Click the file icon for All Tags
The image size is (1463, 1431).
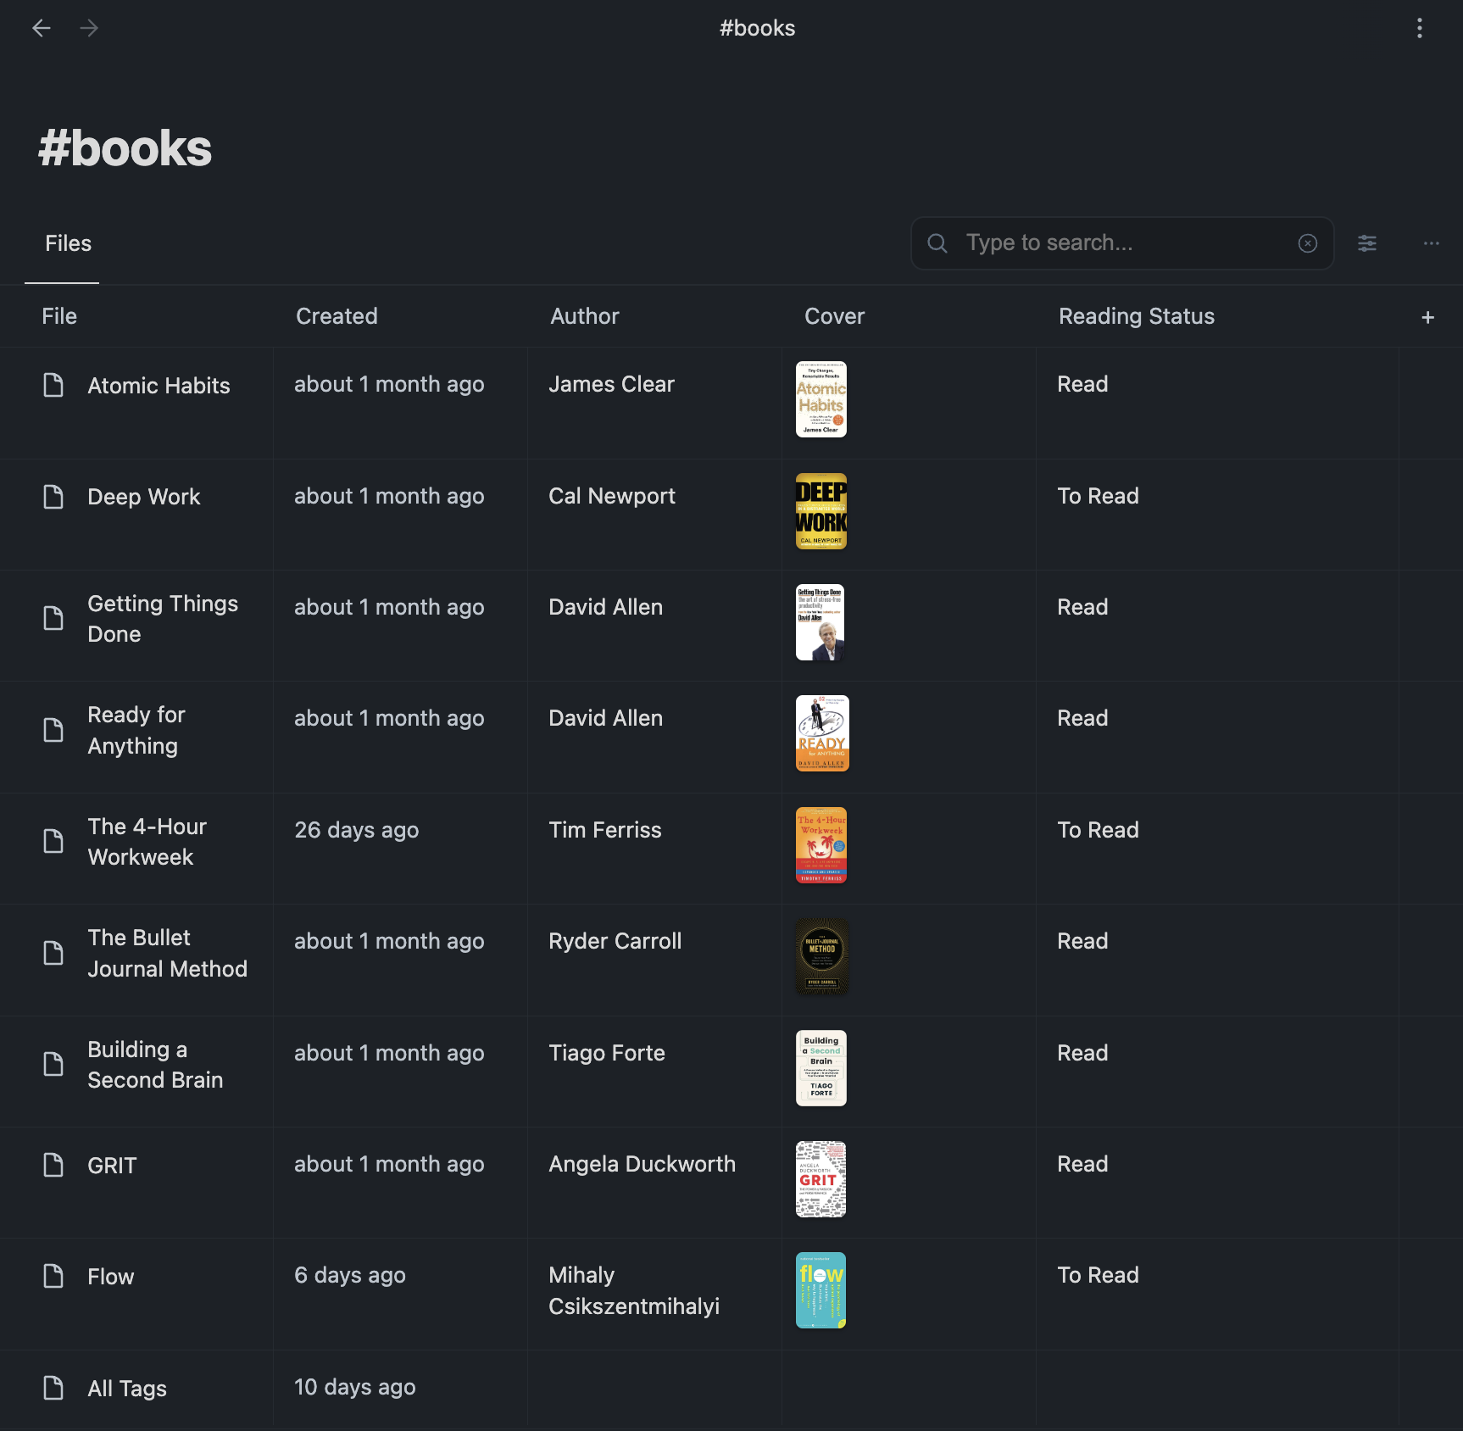[53, 1388]
